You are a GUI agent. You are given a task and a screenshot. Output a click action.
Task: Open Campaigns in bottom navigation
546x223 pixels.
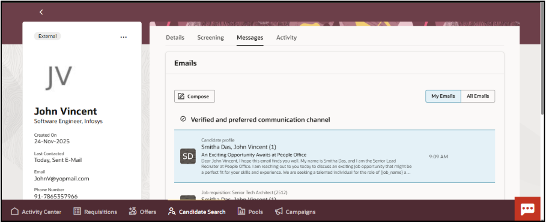[296, 212]
